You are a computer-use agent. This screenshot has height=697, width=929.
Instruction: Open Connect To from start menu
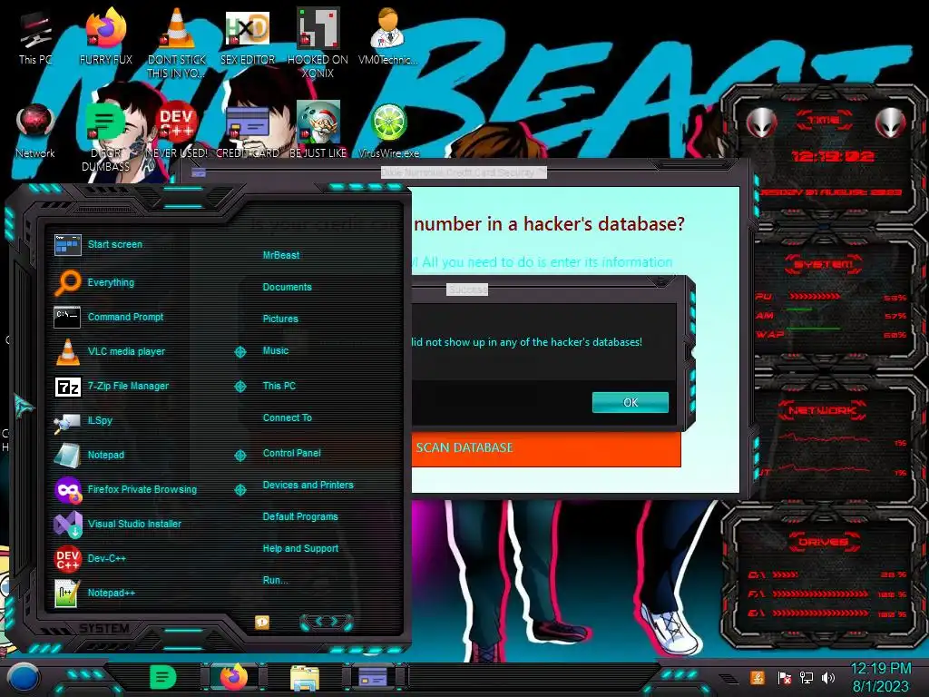(x=288, y=417)
